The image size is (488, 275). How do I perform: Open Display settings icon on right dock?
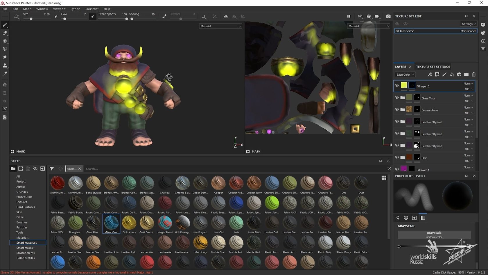483,25
